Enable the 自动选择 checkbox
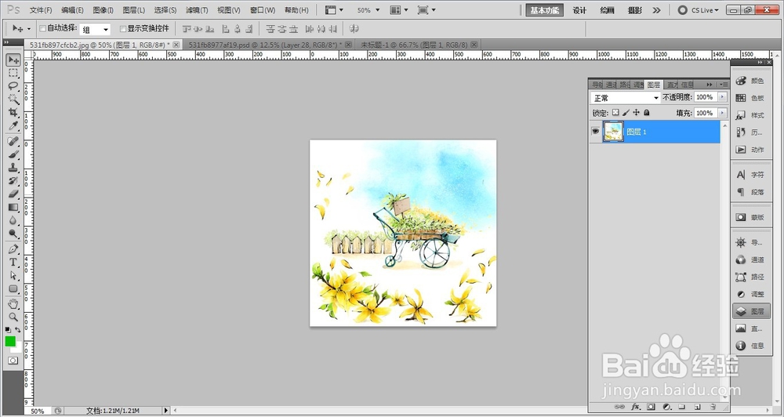The image size is (784, 417). click(x=42, y=28)
